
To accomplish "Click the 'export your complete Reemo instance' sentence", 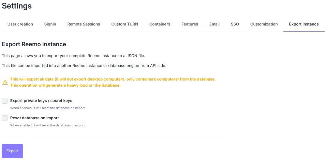I will click(73, 56).
